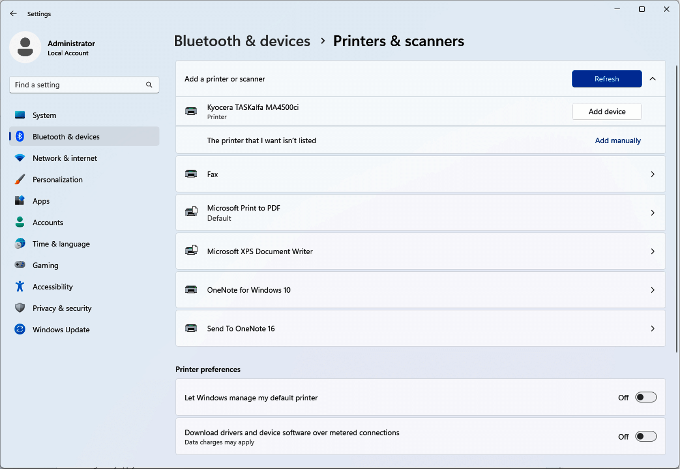The width and height of the screenshot is (680, 470).
Task: Click the Privacy & security shield icon
Action: click(20, 308)
